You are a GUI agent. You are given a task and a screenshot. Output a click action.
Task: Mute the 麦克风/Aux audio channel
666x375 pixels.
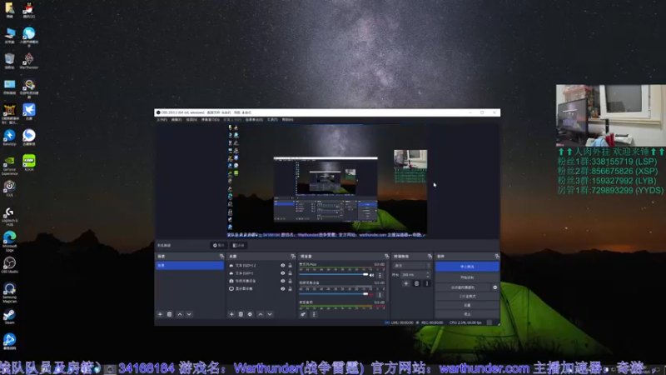372,275
